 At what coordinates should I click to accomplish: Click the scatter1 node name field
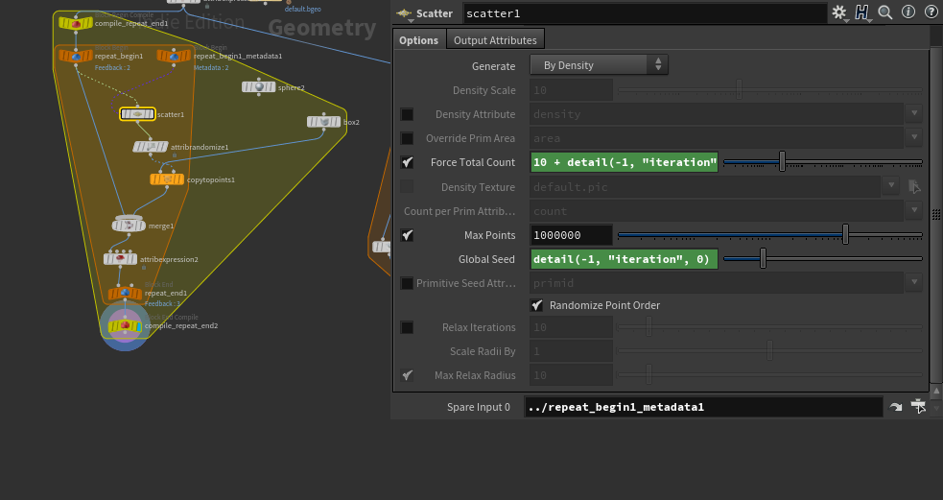pyautogui.click(x=643, y=13)
